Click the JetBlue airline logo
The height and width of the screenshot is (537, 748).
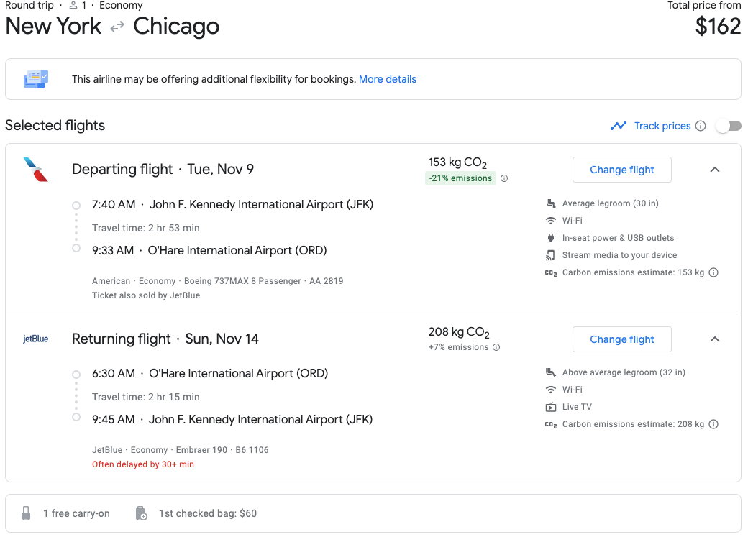pos(35,339)
